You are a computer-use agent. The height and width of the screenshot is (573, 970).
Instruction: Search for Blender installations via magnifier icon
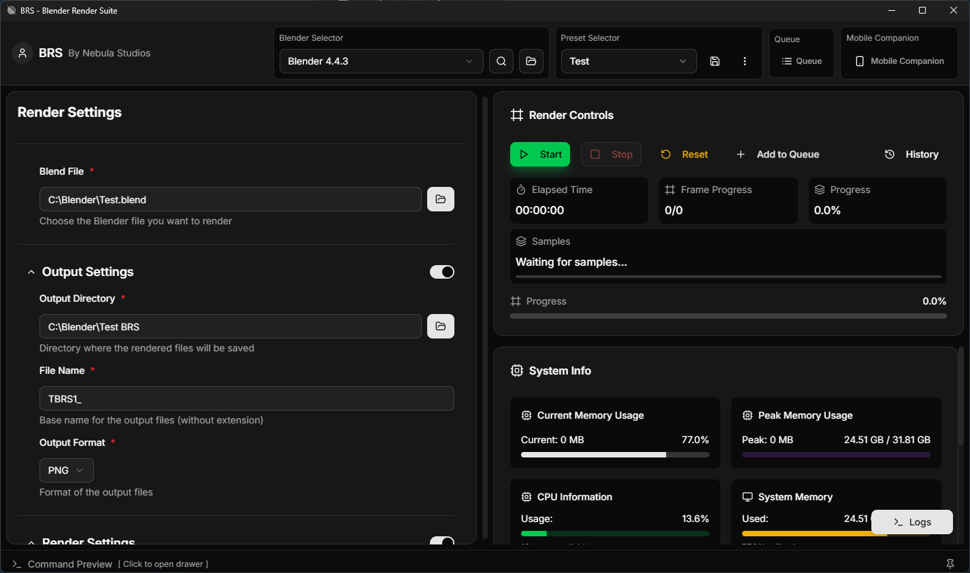pos(501,61)
